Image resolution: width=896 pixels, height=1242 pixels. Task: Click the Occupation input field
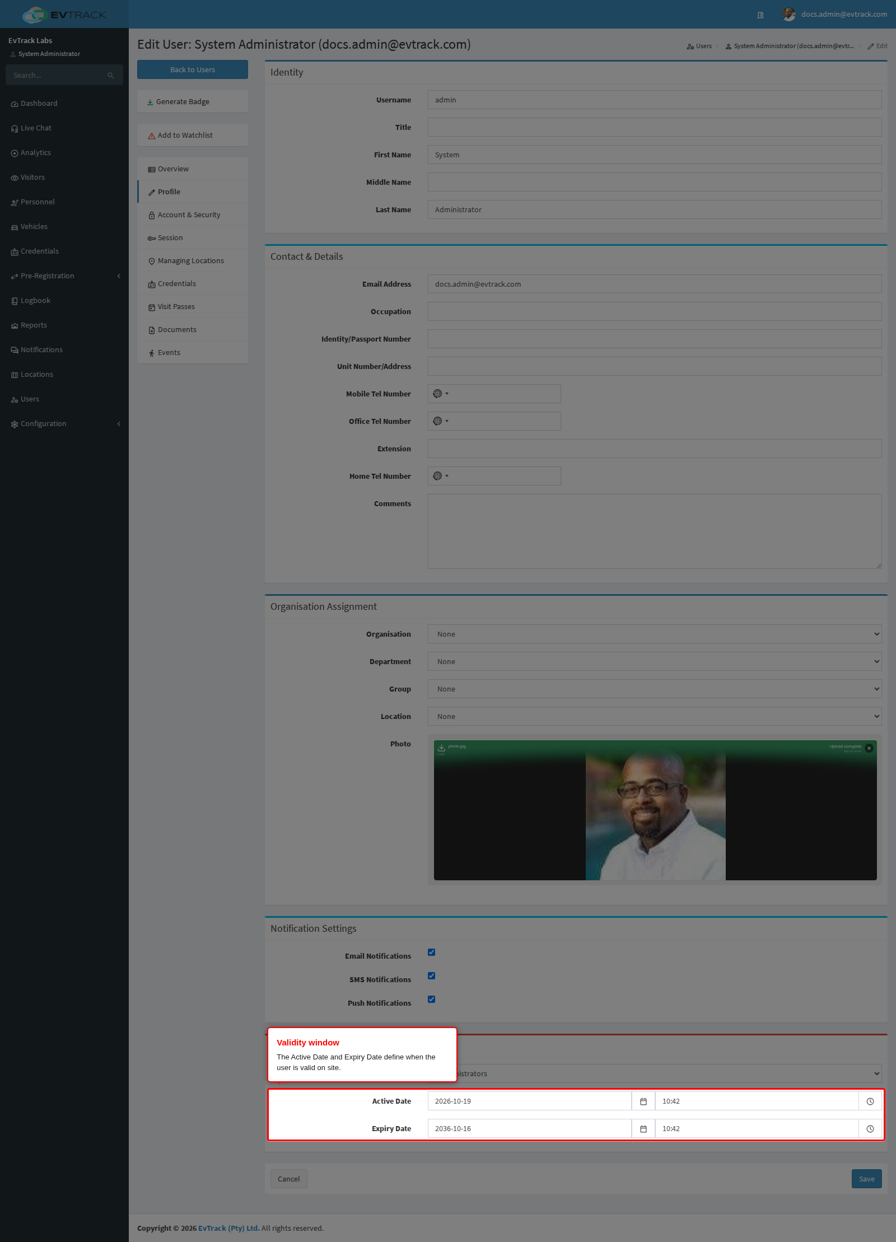(x=655, y=311)
